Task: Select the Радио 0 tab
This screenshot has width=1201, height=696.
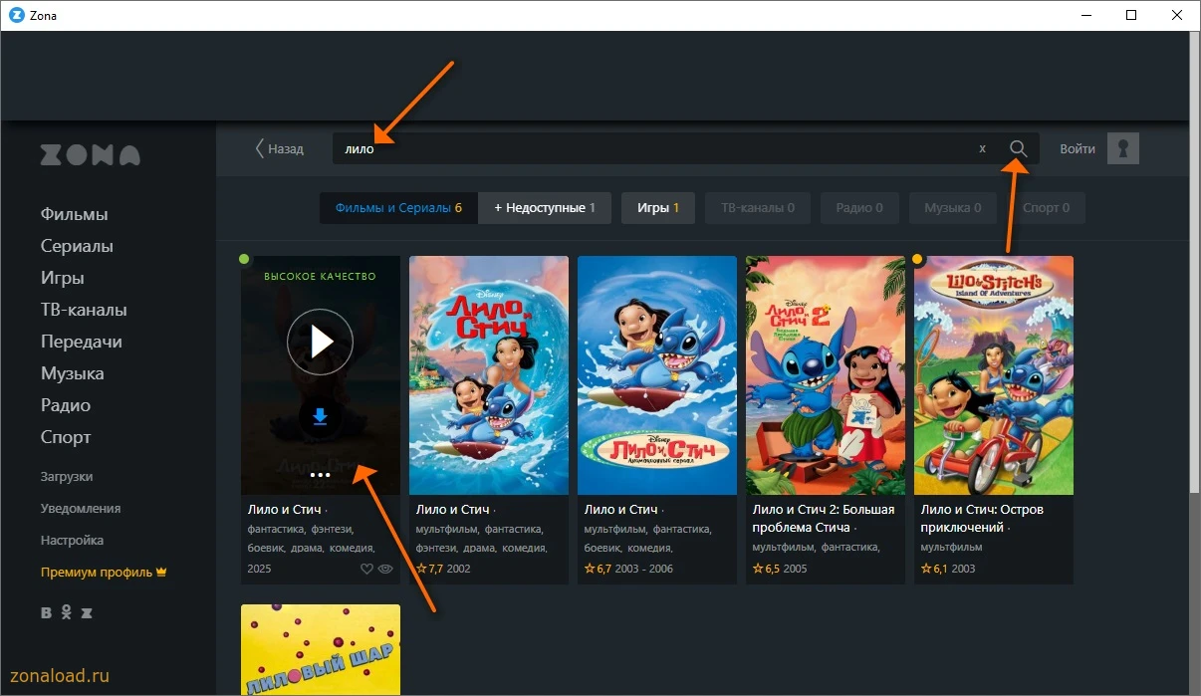Action: pyautogui.click(x=859, y=208)
